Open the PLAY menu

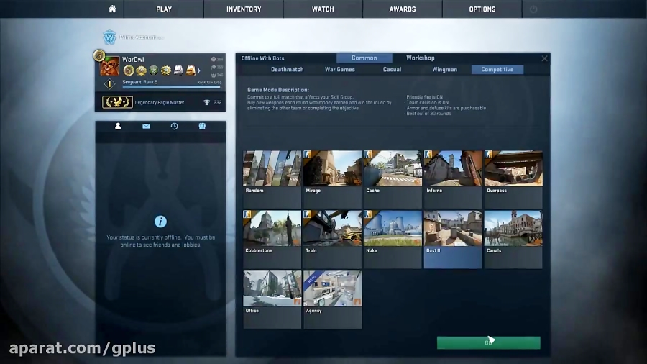click(x=164, y=9)
